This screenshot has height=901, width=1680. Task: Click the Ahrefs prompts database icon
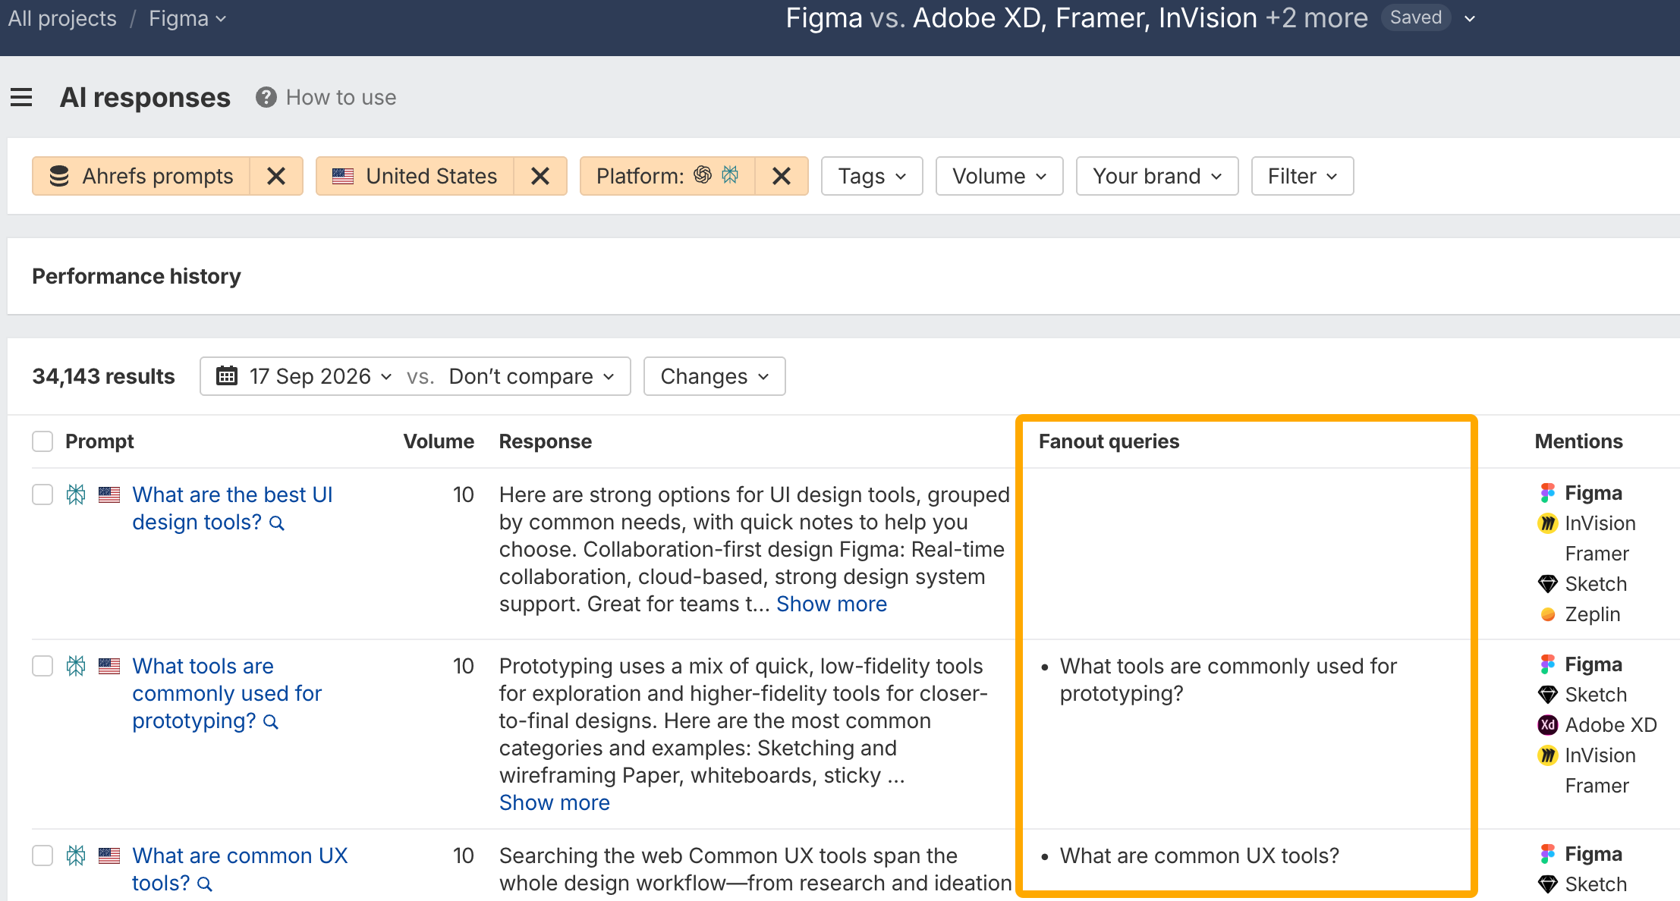pos(59,176)
